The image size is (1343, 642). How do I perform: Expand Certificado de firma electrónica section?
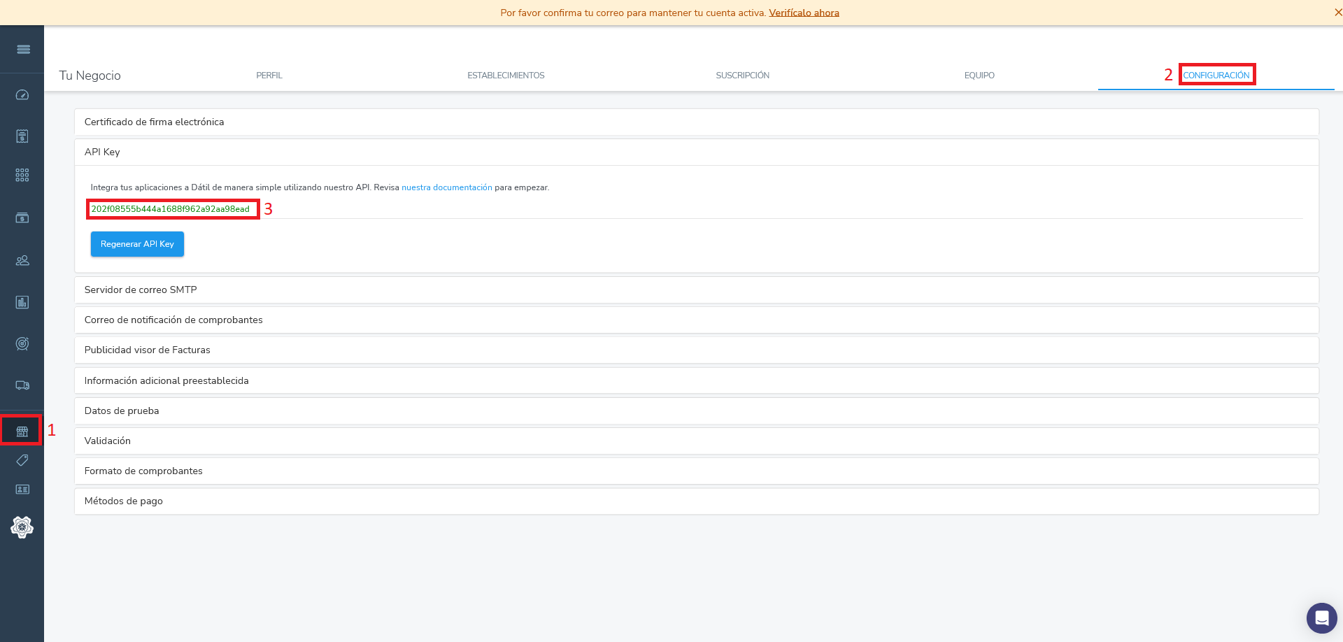[x=154, y=122]
